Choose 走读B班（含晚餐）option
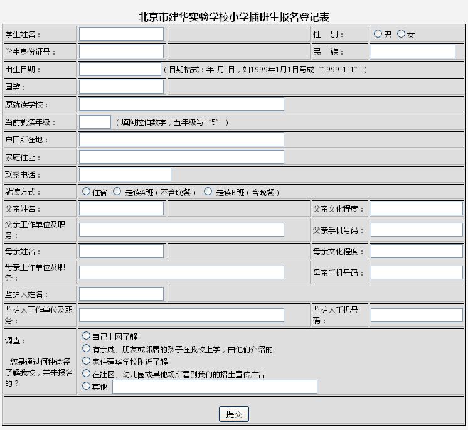This screenshot has width=468, height=430. pyautogui.click(x=208, y=191)
